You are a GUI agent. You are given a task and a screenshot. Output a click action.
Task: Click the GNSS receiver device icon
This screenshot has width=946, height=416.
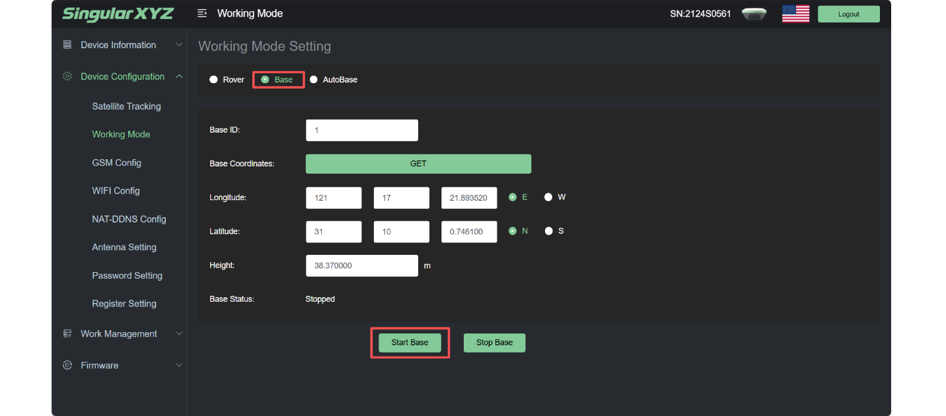tap(754, 14)
